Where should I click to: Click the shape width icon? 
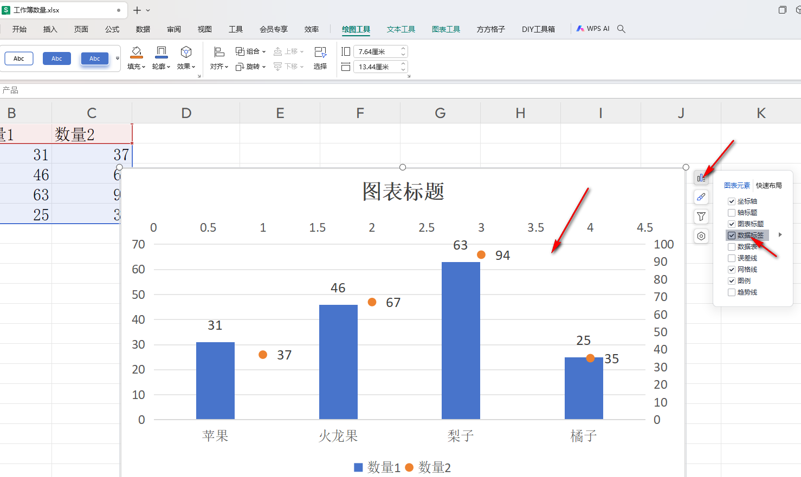click(346, 67)
